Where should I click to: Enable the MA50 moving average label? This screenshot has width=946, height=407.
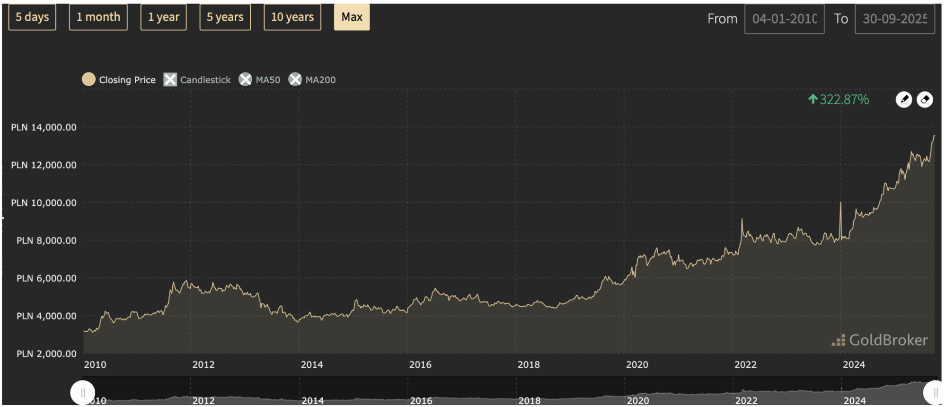pos(268,80)
